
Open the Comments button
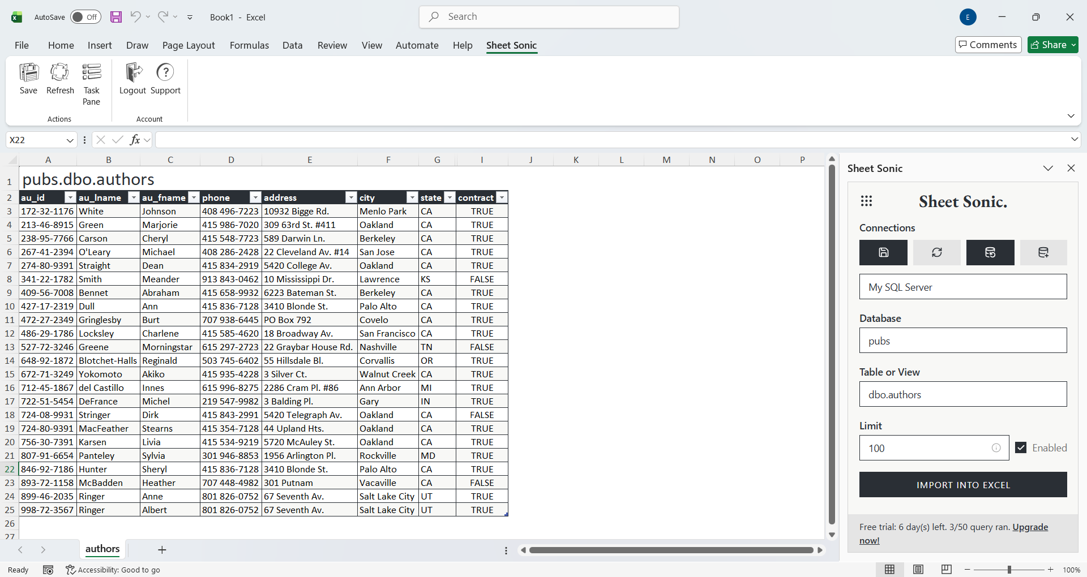988,45
